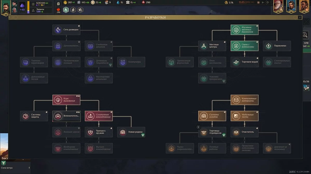Select the Очиститель development node
The image size is (311, 174).
245,132
